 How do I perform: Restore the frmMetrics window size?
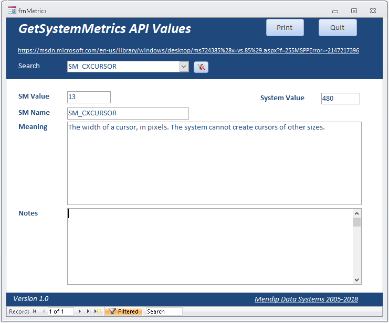(x=354, y=10)
